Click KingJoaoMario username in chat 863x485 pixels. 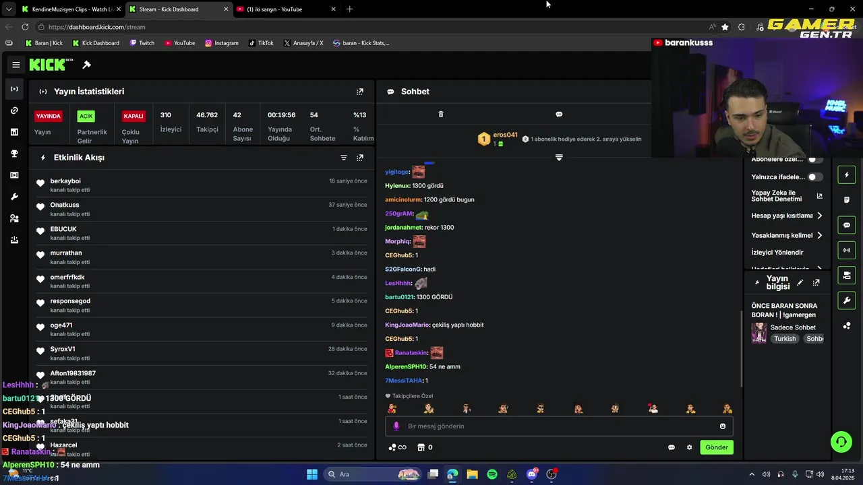click(407, 325)
